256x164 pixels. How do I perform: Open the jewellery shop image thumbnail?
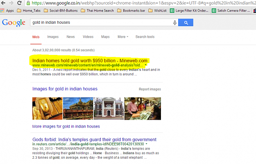click(x=143, y=109)
